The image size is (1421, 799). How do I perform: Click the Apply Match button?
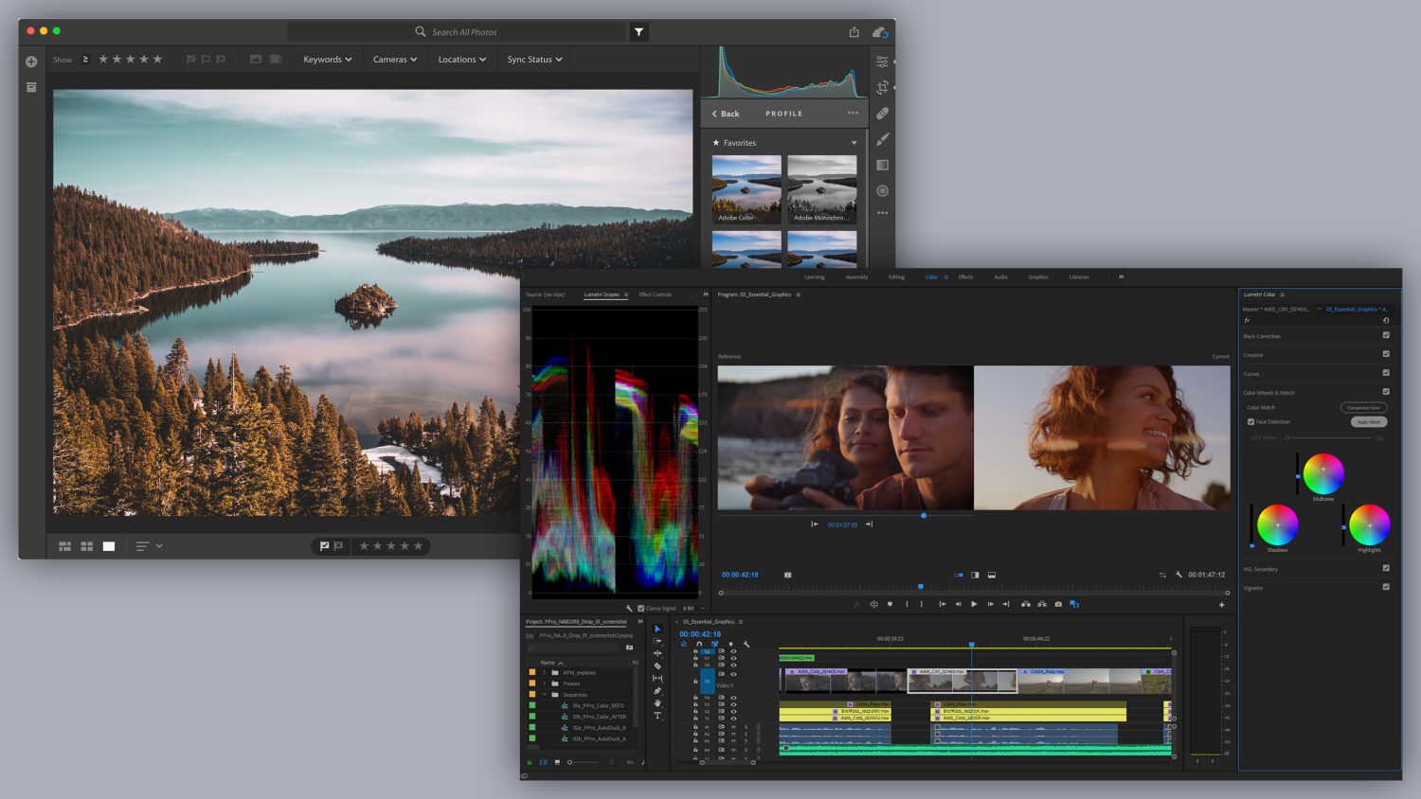point(1368,422)
